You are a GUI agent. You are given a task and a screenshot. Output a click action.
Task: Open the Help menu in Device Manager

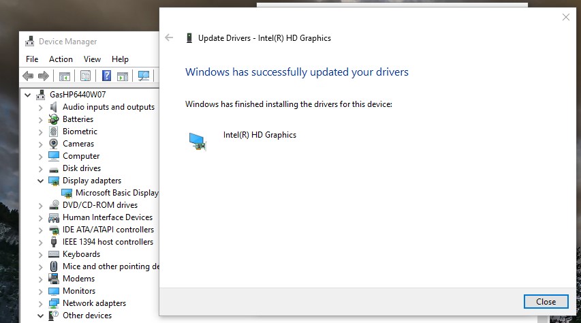coord(120,59)
